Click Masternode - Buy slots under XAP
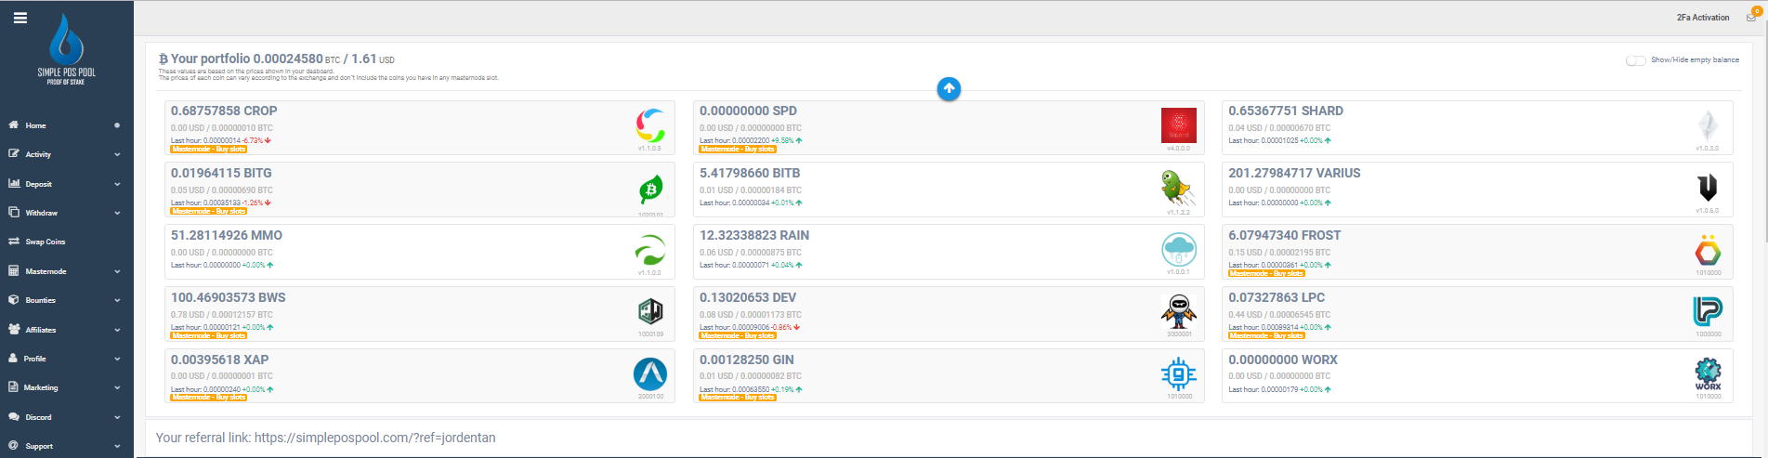This screenshot has height=458, width=1768. click(x=208, y=398)
